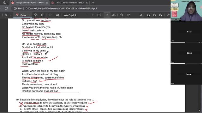Click lyric line "I will transform"
This screenshot has height=113, width=202.
(x=30, y=64)
